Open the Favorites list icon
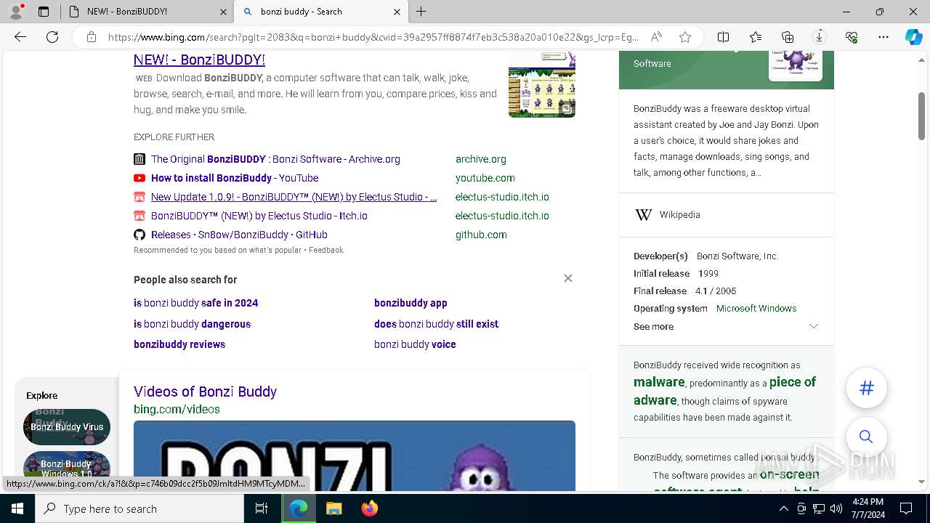The height and width of the screenshot is (523, 930). (756, 37)
